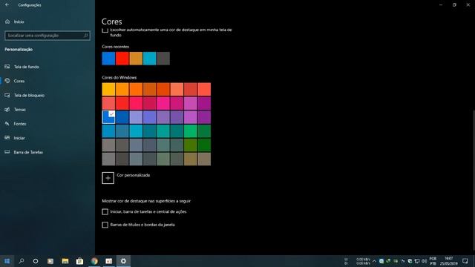Choose the cyan swatch in Cores recentes
The height and width of the screenshot is (267, 475).
click(150, 59)
